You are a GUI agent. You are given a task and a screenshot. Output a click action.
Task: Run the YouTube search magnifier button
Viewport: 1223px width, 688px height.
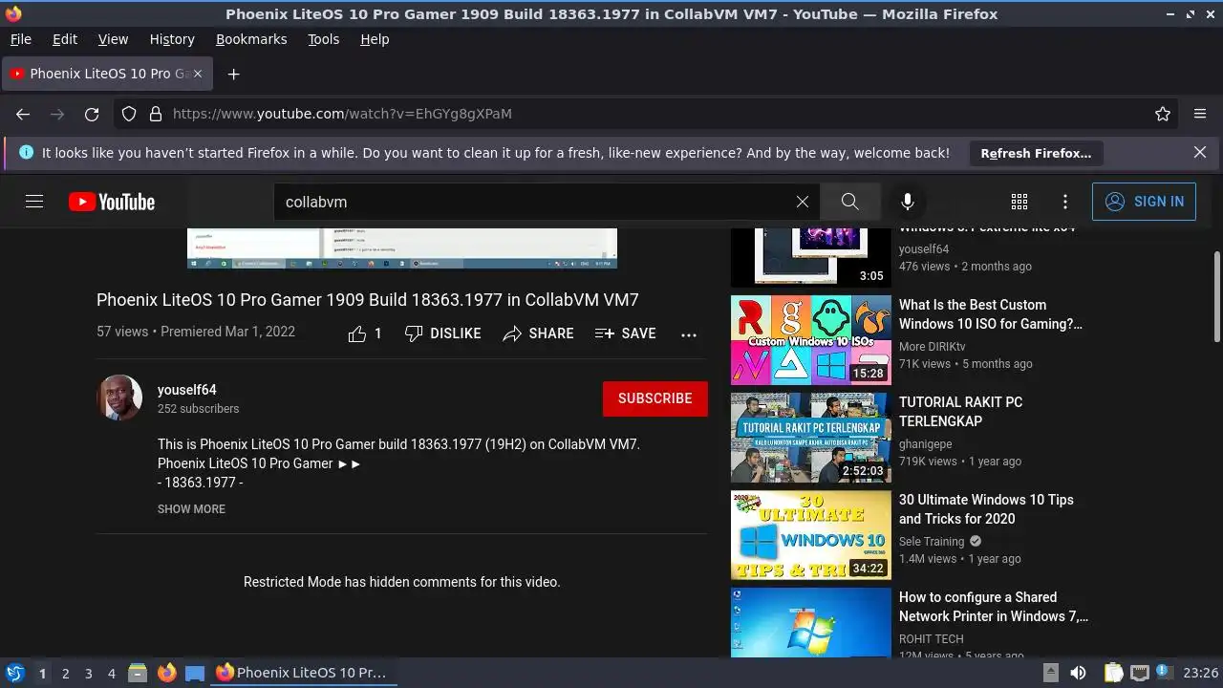pos(849,202)
